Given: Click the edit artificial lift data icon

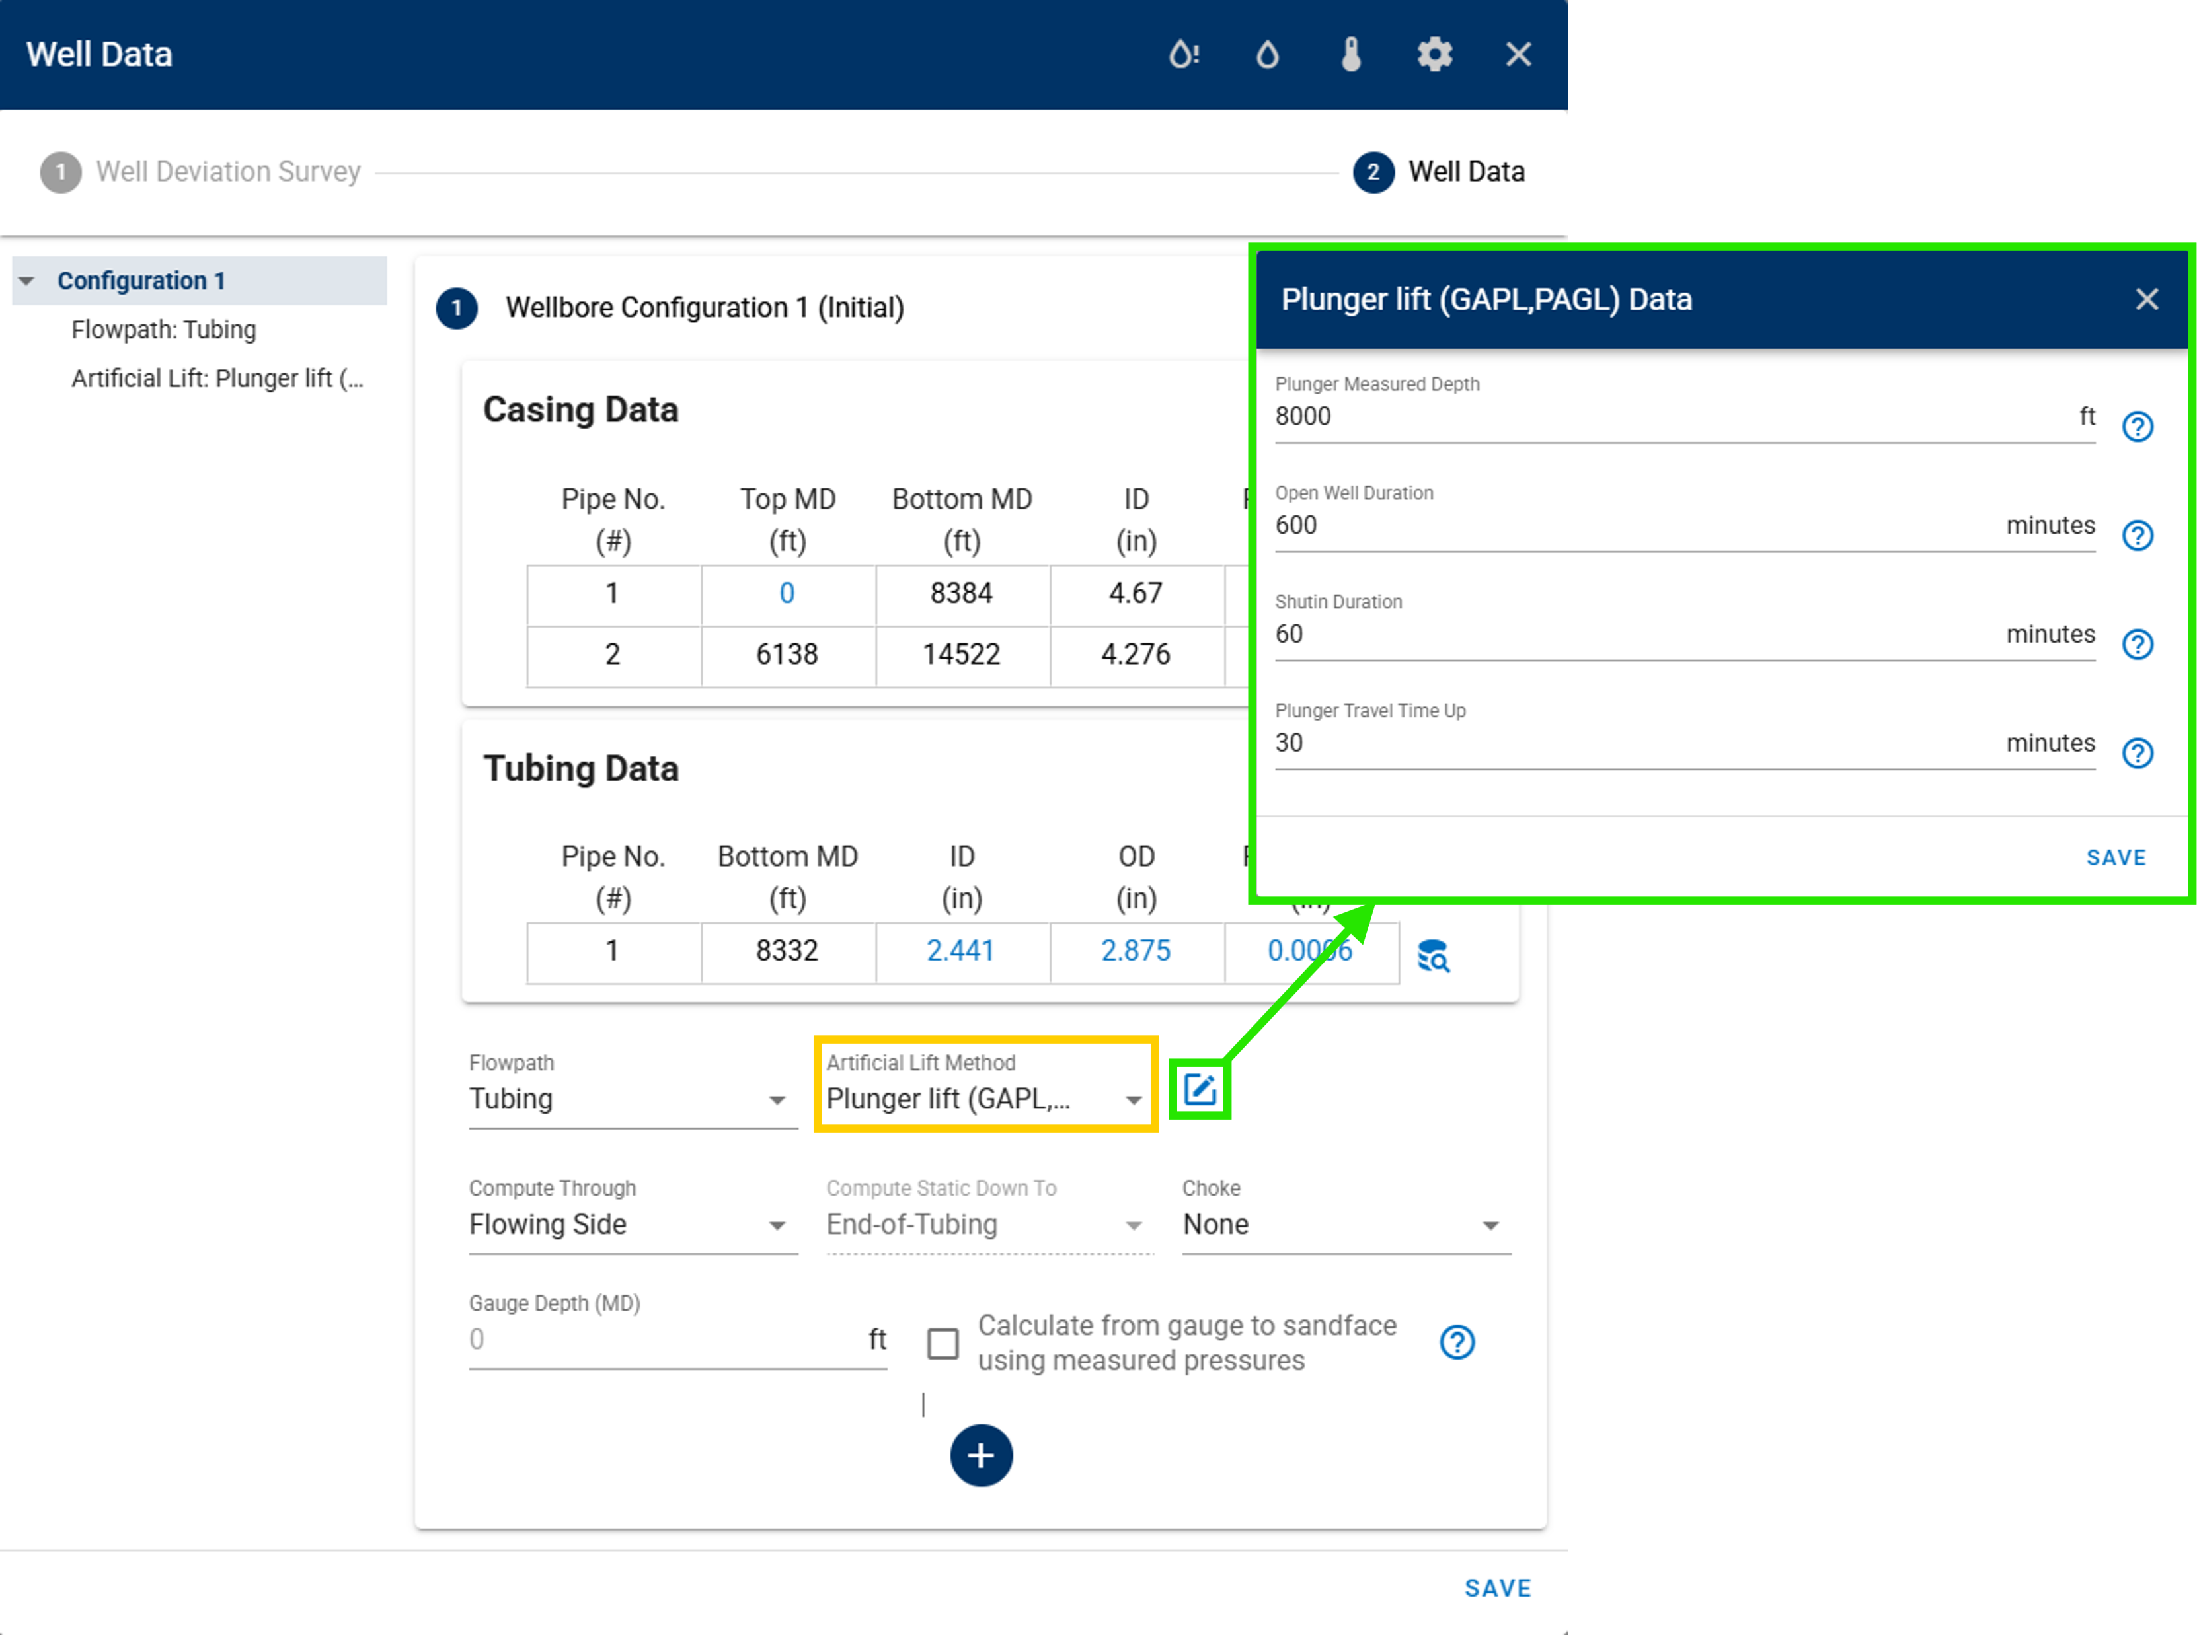Looking at the screenshot, I should (1199, 1090).
